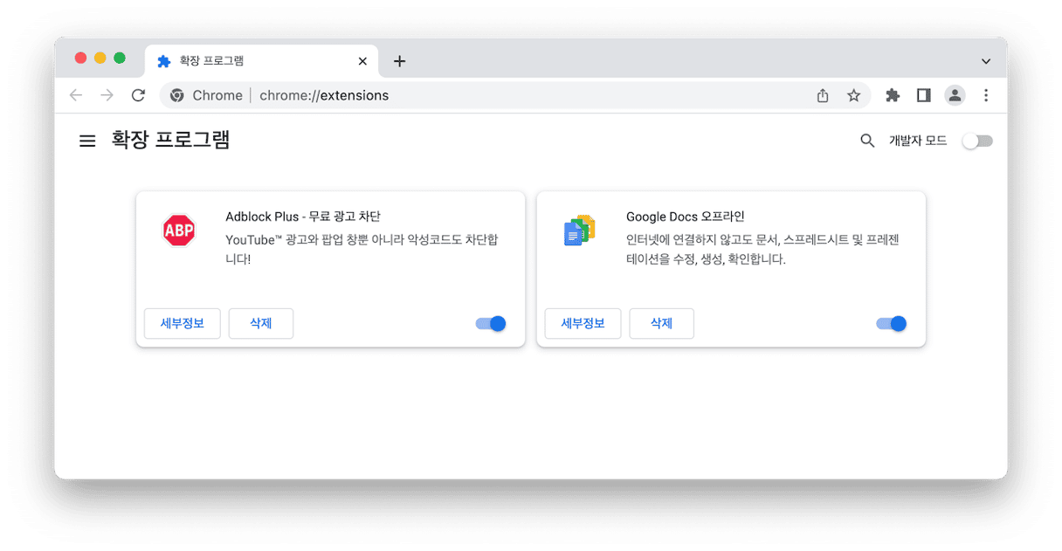The height and width of the screenshot is (551, 1062).
Task: Click the green window maximize button
Action: 120,58
